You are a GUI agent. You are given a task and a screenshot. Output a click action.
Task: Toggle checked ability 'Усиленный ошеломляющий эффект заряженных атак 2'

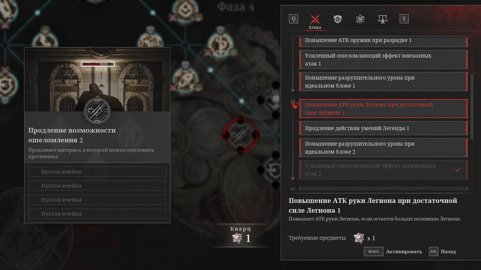coord(383,170)
